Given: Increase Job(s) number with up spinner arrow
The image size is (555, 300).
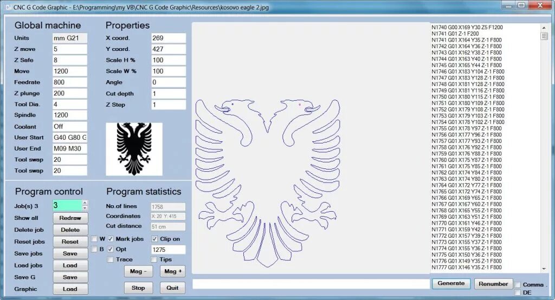Looking at the screenshot, I should (85, 203).
